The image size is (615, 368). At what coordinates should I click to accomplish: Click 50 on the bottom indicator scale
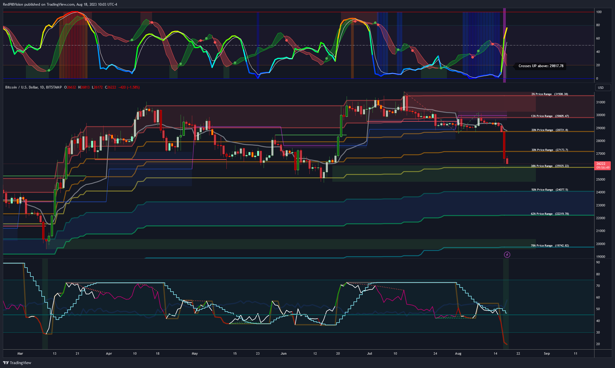[x=598, y=309]
